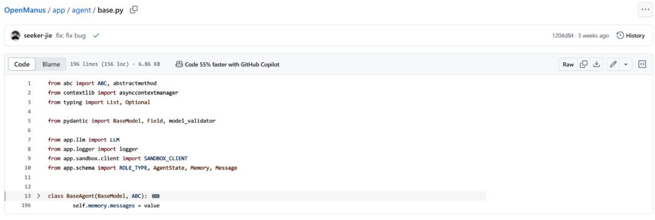Image resolution: width=655 pixels, height=220 pixels.
Task: Copy file path icon next to base.py
Action: pos(133,10)
